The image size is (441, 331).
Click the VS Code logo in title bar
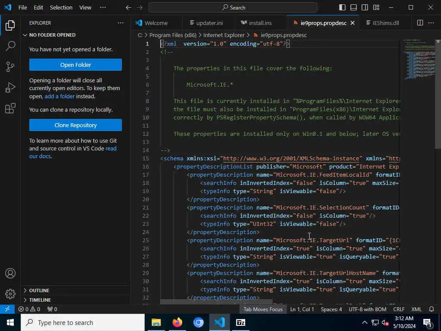coord(8,7)
